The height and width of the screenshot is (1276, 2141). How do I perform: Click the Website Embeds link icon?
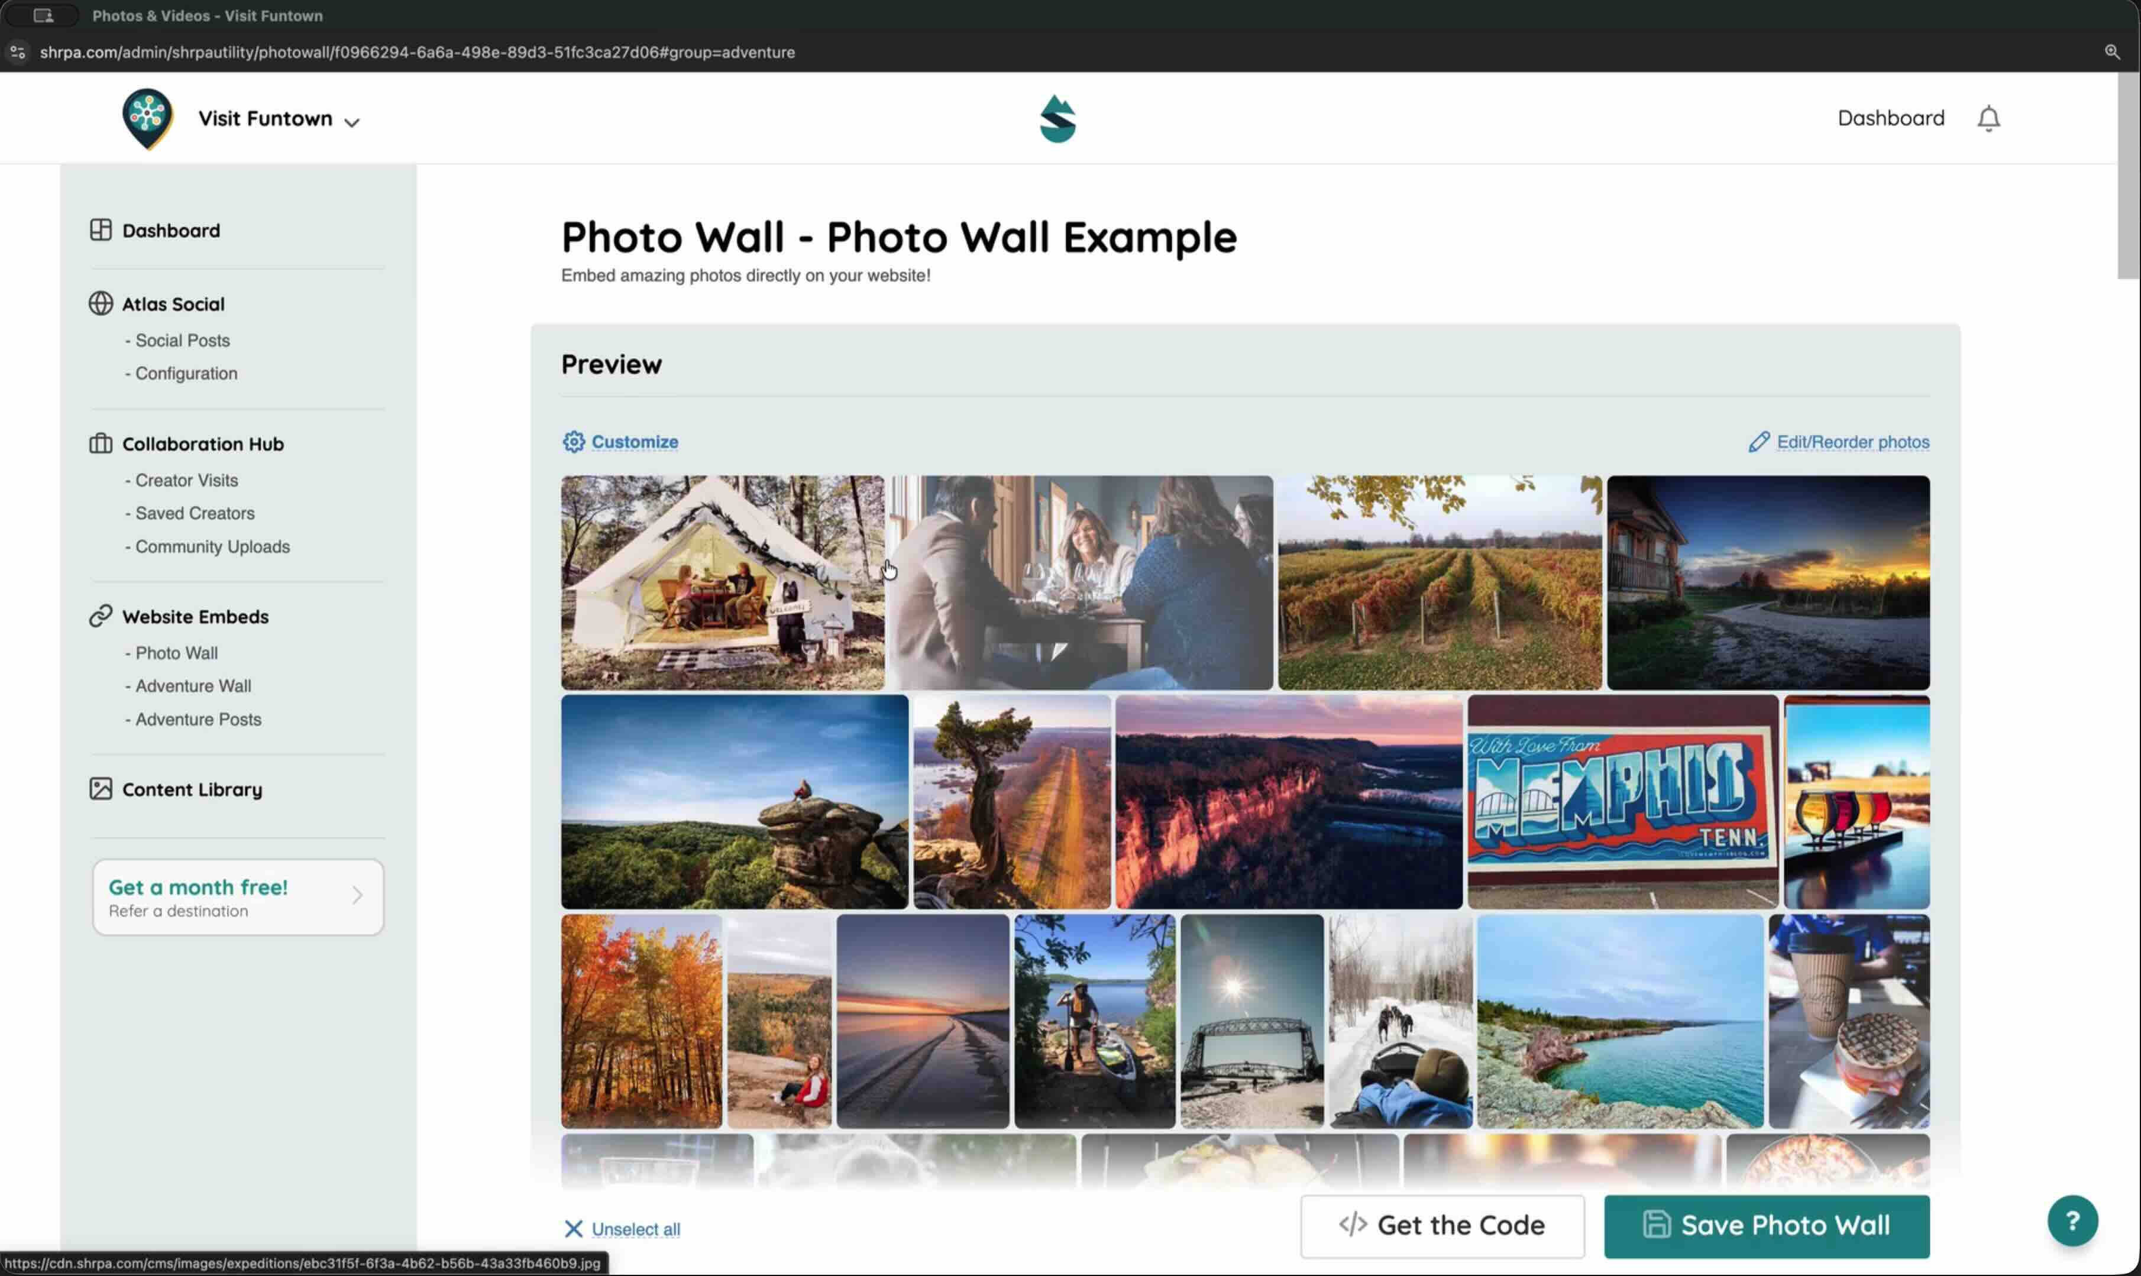tap(101, 616)
